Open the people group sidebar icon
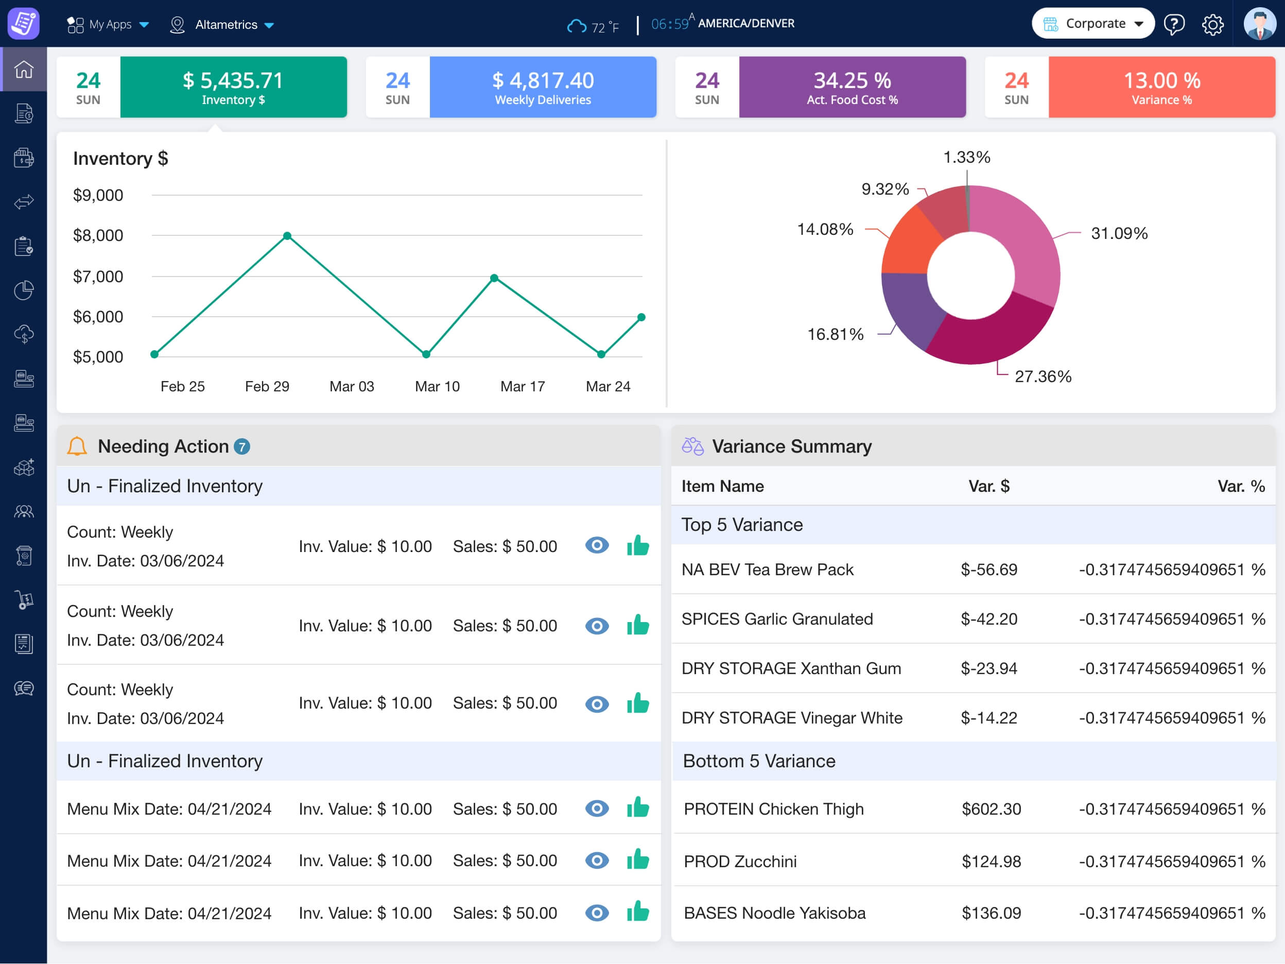The image size is (1285, 964). 24,511
